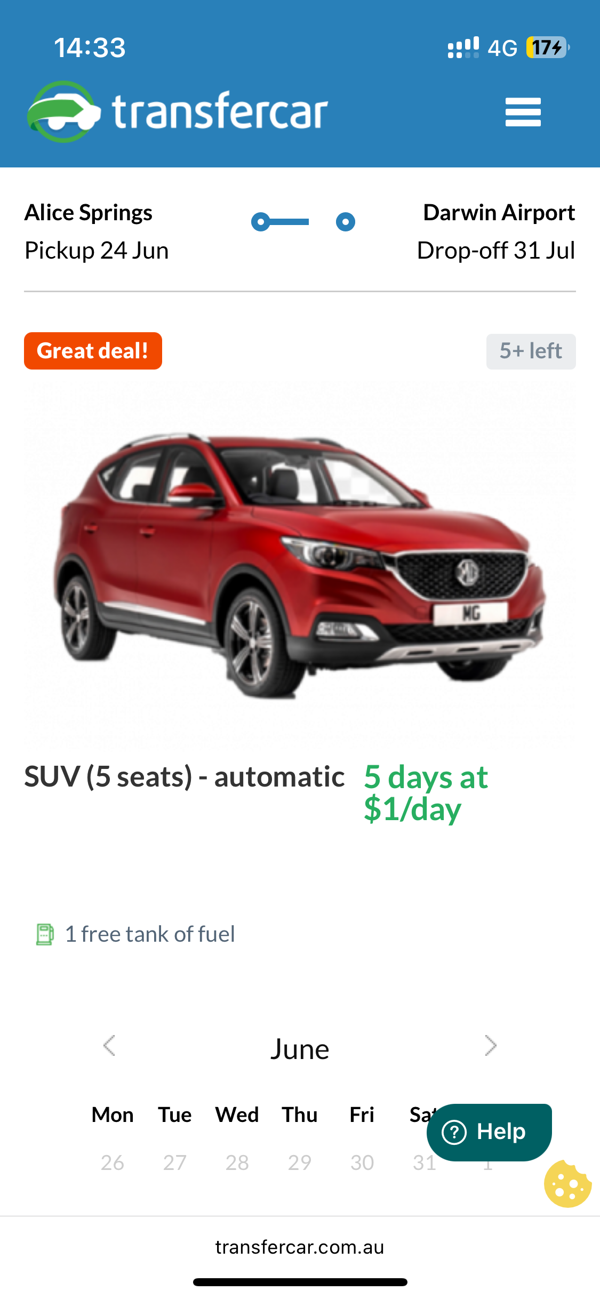
Task: Tap the signal strength bars icon
Action: click(x=463, y=47)
